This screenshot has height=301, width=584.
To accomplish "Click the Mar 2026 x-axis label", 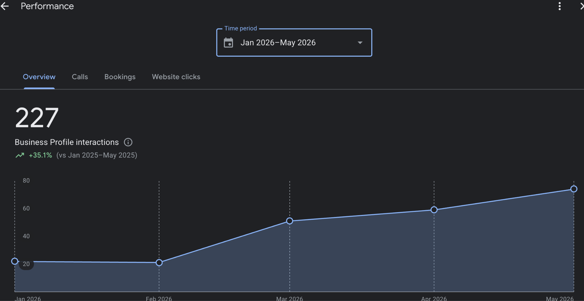I will click(289, 298).
